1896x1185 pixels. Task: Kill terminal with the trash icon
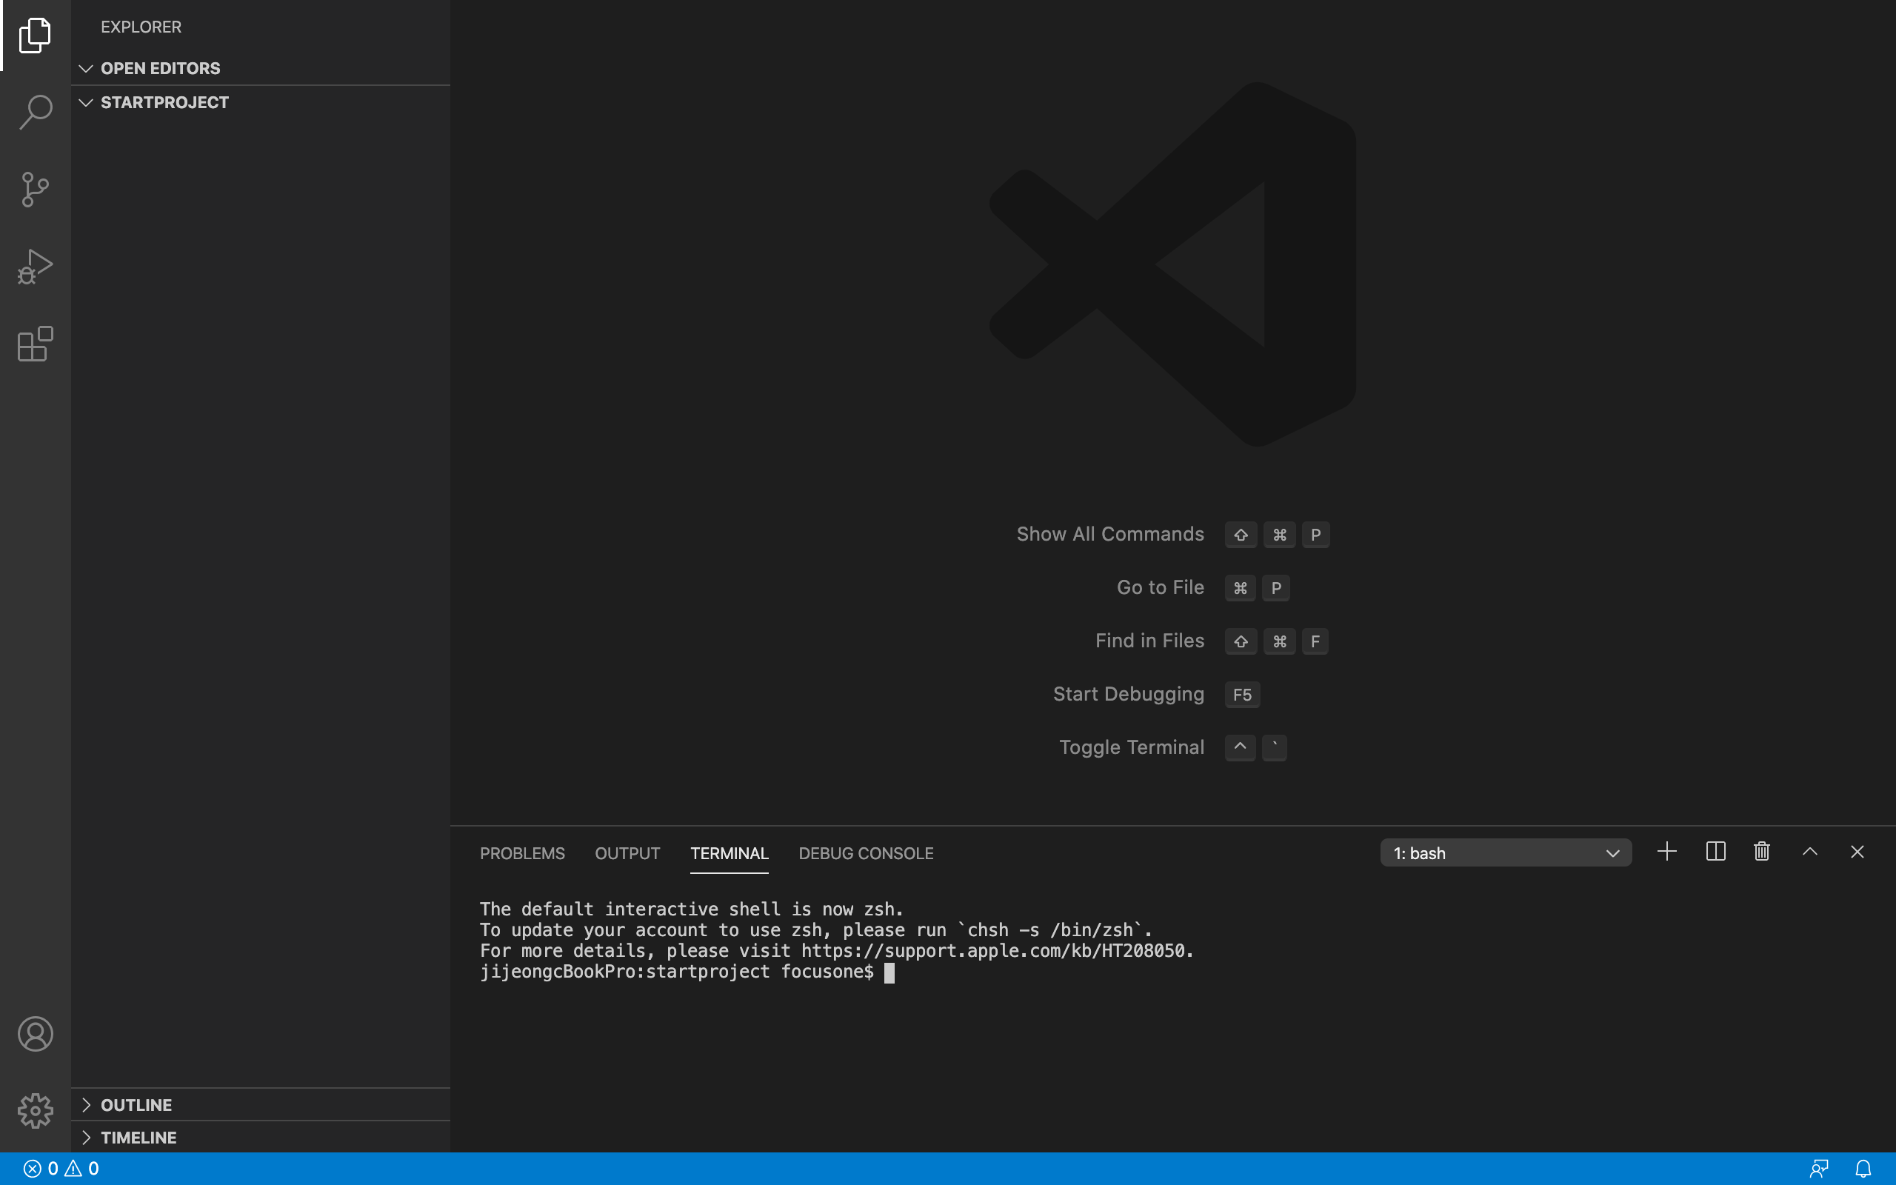[1762, 852]
